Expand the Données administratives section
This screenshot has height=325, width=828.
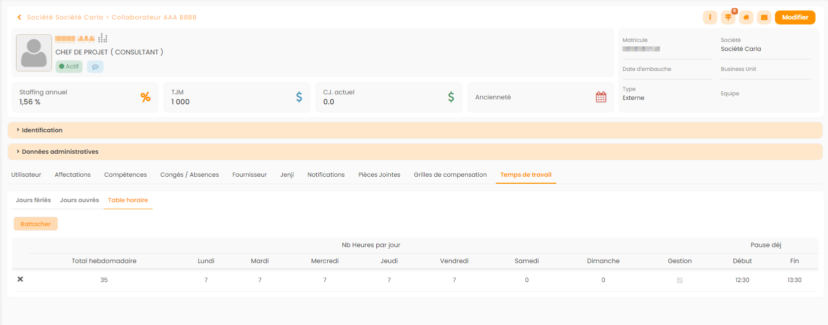tap(60, 152)
